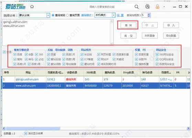Select the www.aizhan.com result row
Viewport: 192px width, 138px height.
[96, 85]
